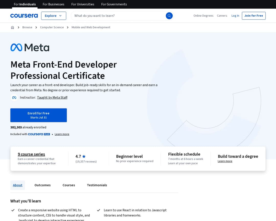Select the Testimonials tab
276x221 pixels.
pos(97,185)
